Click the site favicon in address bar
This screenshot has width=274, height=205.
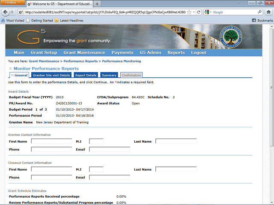click(21, 12)
